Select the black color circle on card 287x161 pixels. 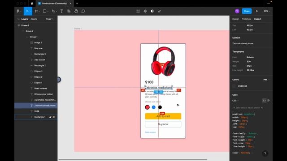point(160,107)
